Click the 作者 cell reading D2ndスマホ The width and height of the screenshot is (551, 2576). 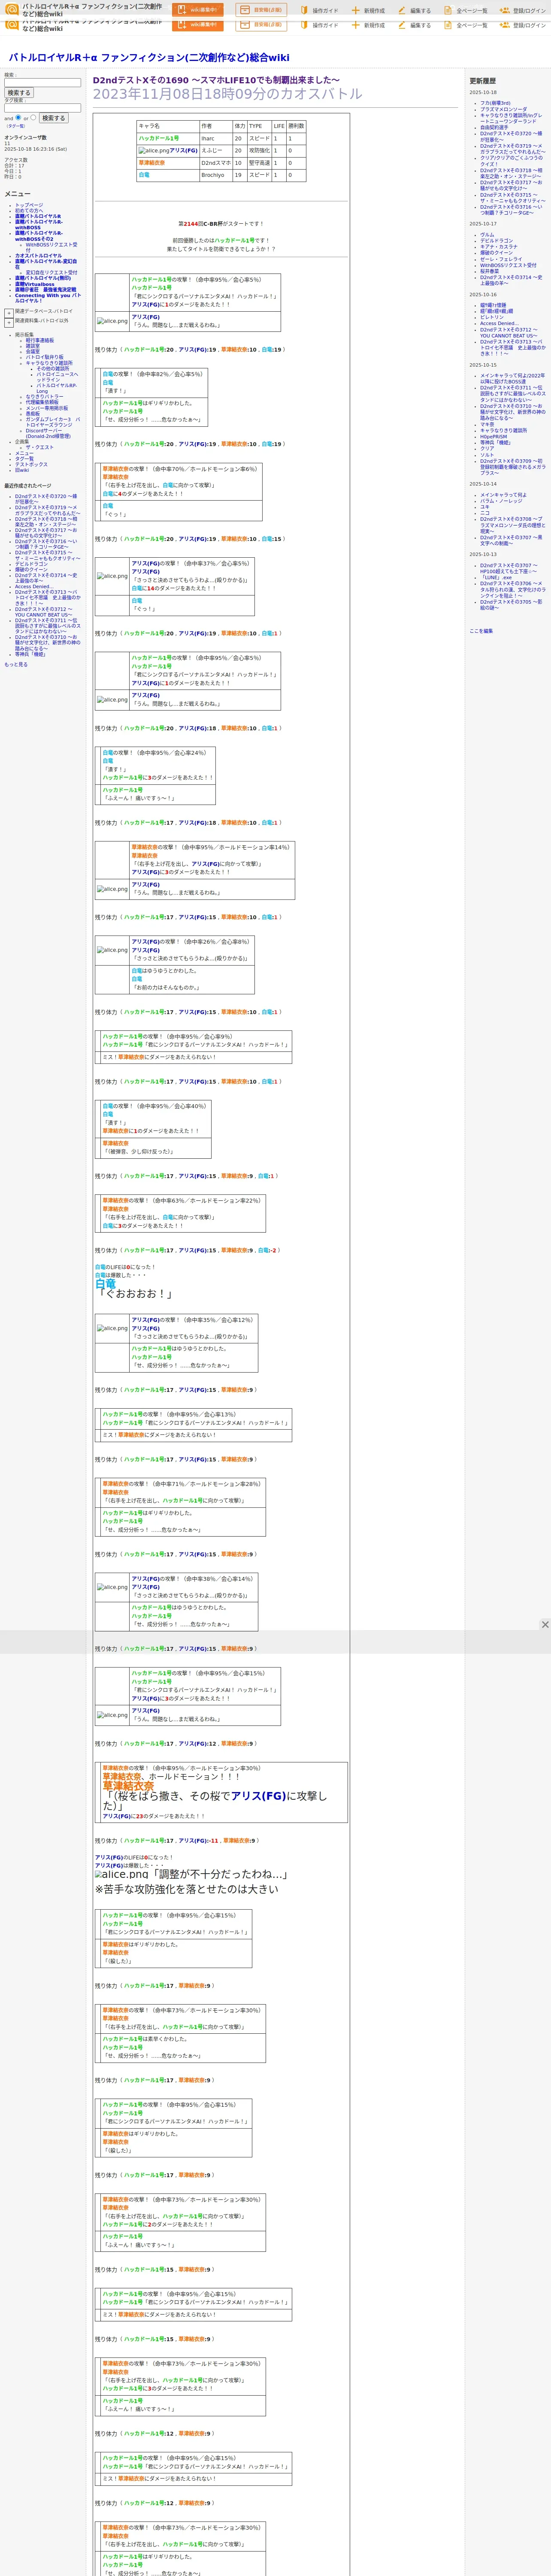click(x=215, y=163)
